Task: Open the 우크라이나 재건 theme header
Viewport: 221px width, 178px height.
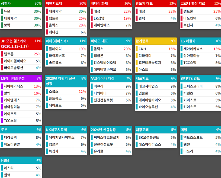Action: 111,79
